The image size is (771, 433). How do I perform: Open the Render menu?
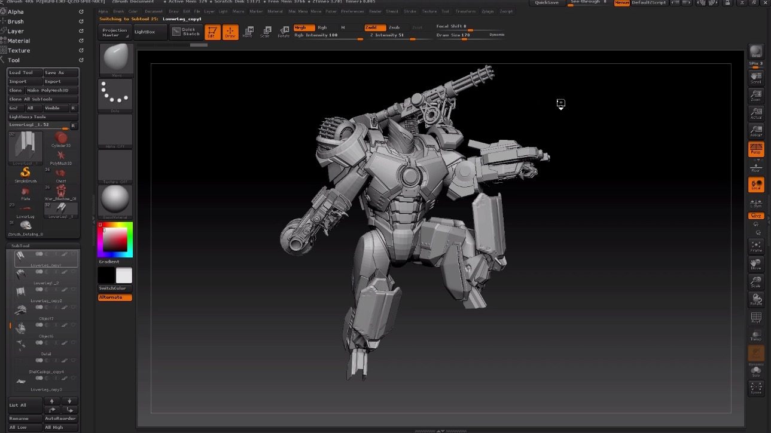pos(375,11)
